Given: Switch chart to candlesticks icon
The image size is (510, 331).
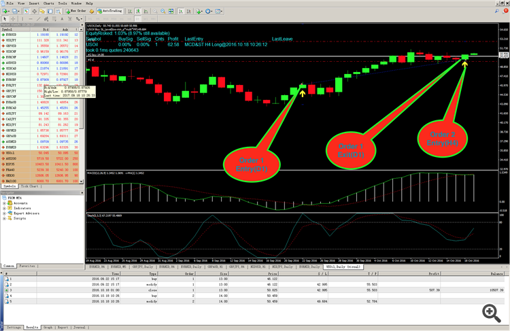Looking at the screenshot, I should (138, 11).
